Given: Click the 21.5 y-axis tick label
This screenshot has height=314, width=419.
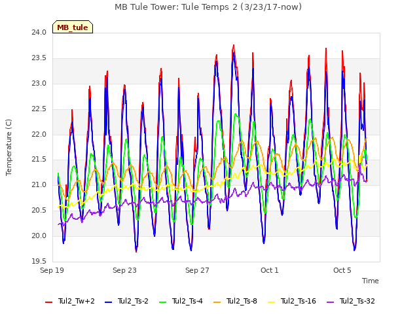Looking at the screenshot, I should click(39, 160).
